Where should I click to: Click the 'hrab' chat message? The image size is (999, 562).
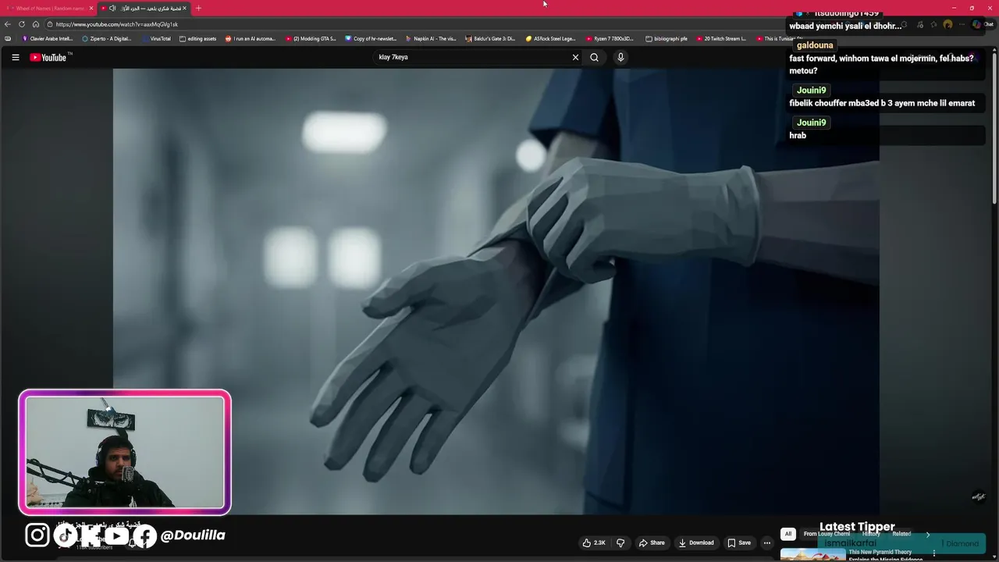798,136
